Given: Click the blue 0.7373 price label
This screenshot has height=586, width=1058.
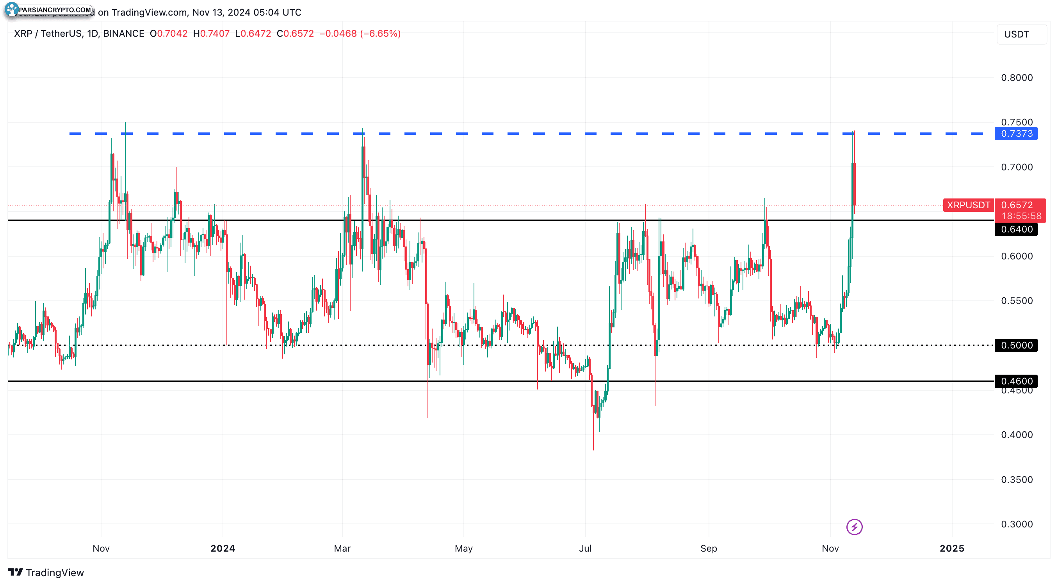Looking at the screenshot, I should pyautogui.click(x=1016, y=134).
